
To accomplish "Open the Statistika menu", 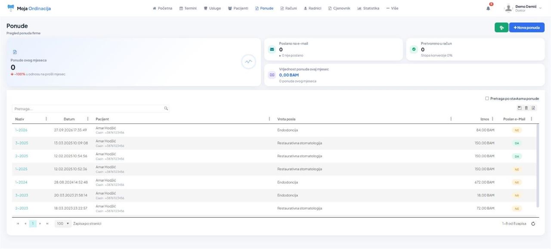I will (368, 8).
